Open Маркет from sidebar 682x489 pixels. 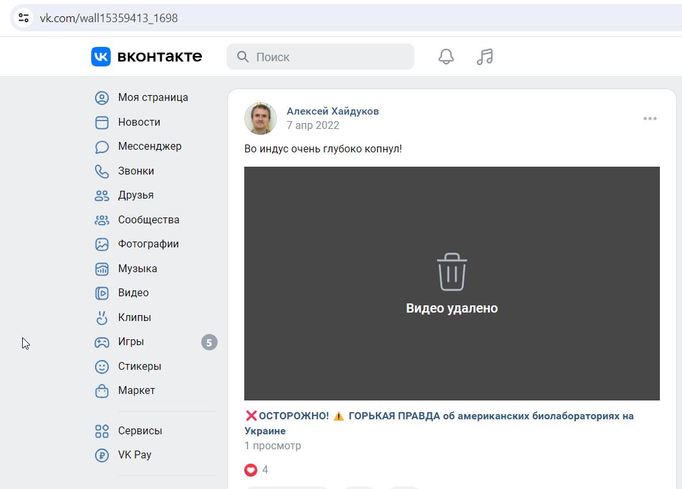point(137,390)
